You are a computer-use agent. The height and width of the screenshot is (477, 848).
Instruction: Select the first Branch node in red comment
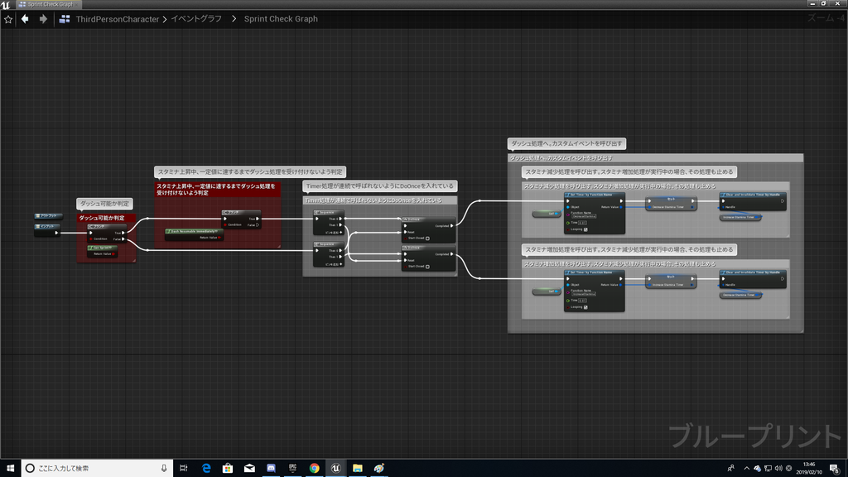(x=107, y=233)
